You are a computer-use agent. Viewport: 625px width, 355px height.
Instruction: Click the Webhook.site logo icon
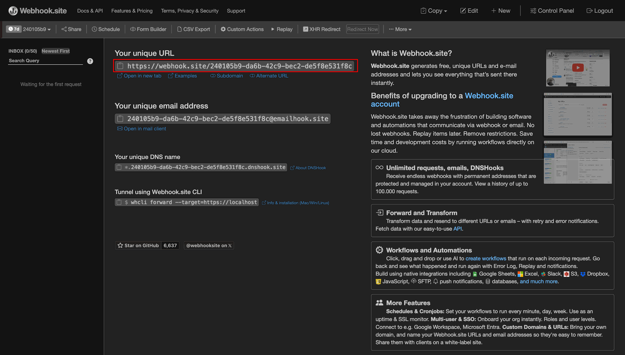pyautogui.click(x=13, y=11)
